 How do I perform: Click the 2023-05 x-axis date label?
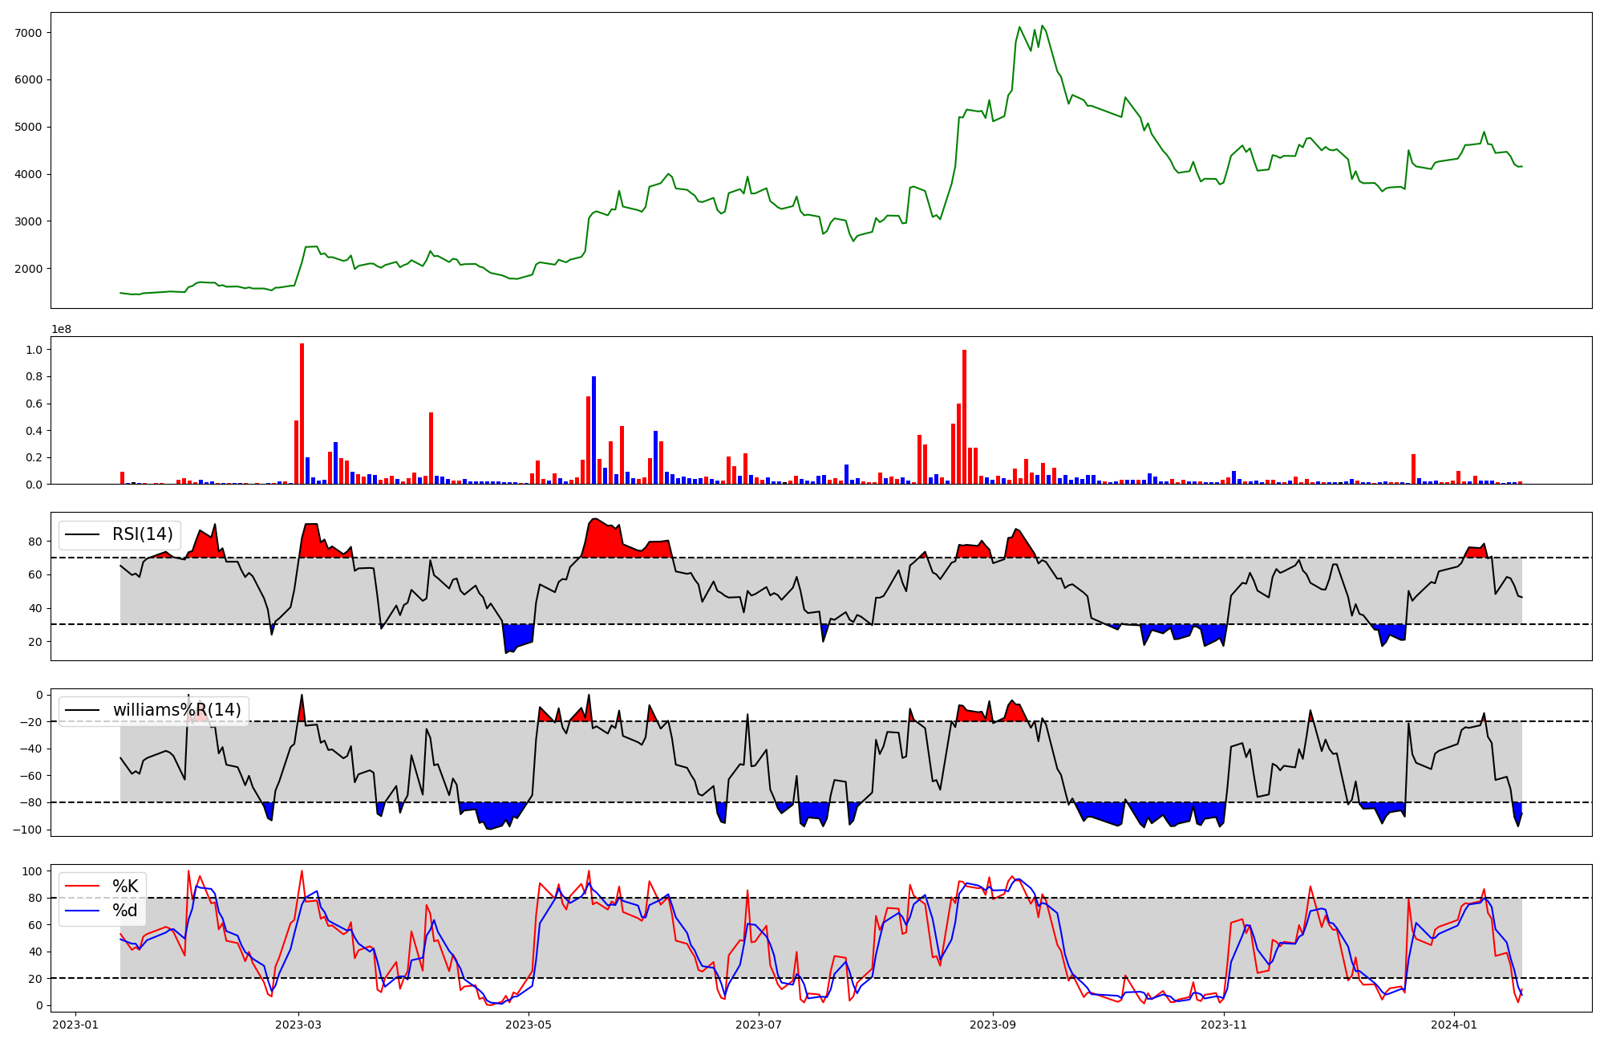[529, 1025]
